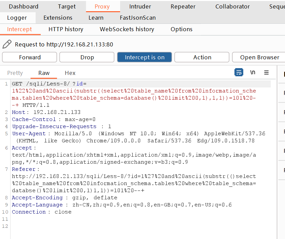Switch to the proxy Options sub-tab

pyautogui.click(x=182, y=29)
